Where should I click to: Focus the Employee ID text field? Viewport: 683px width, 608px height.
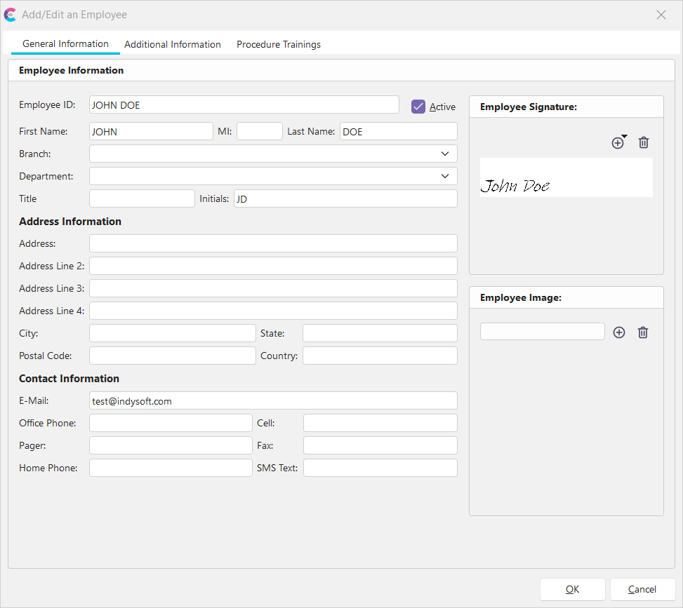244,105
